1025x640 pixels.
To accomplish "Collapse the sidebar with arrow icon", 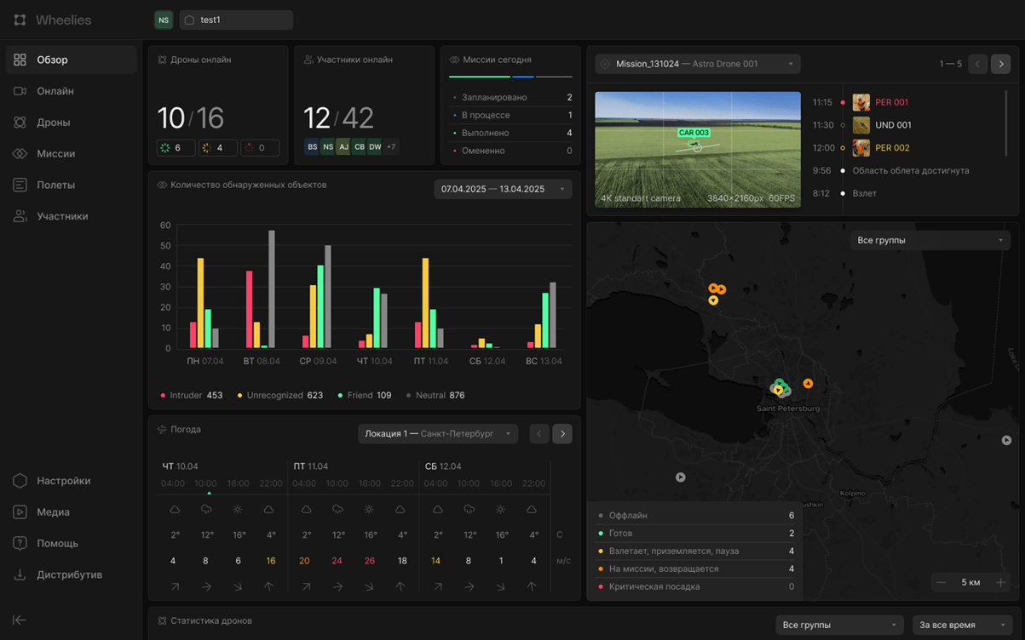I will click(x=20, y=620).
